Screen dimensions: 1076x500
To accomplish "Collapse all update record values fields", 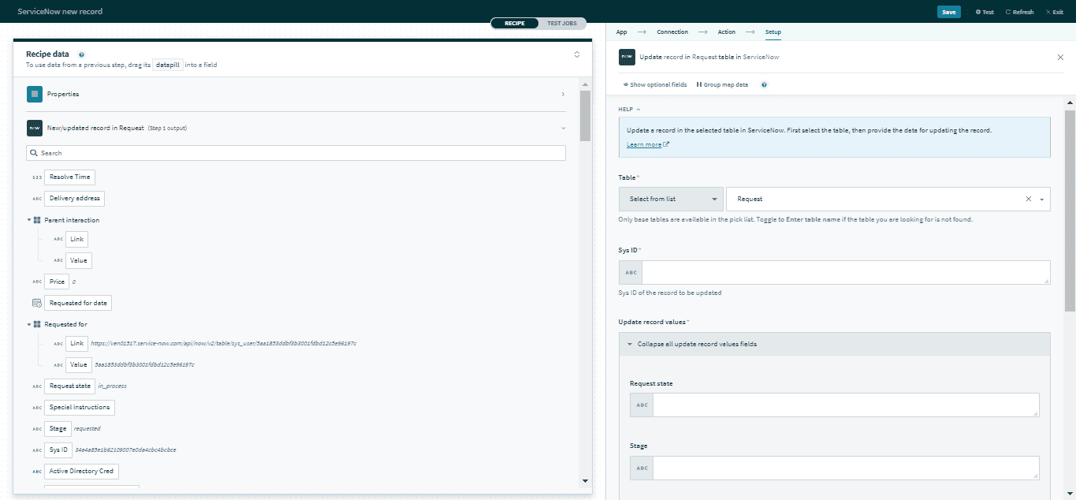I will 691,344.
